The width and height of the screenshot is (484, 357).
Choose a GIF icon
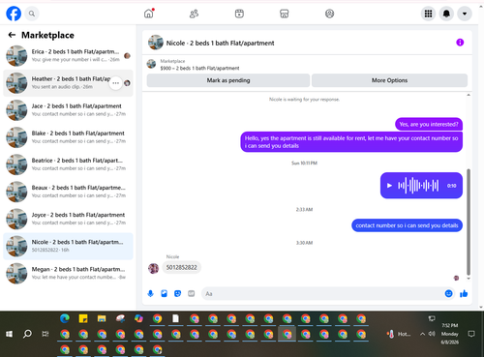[x=192, y=293]
